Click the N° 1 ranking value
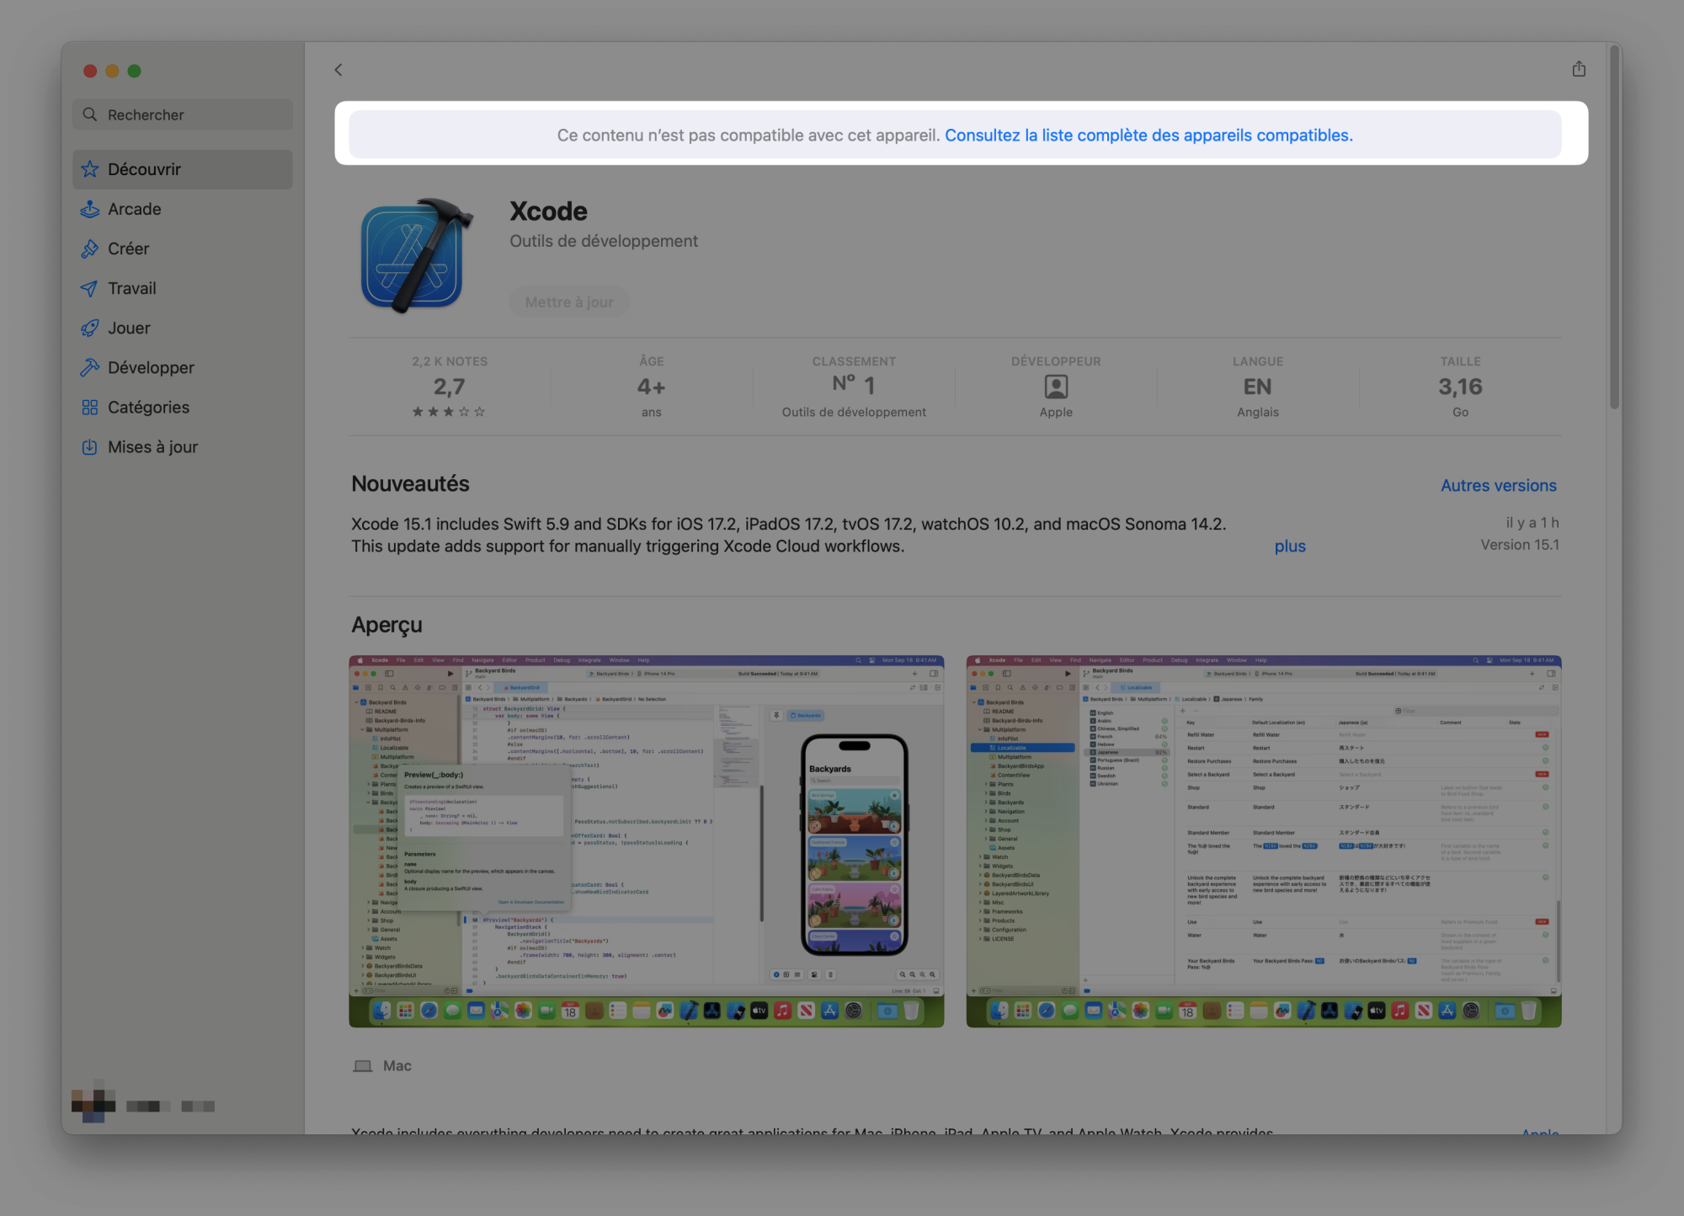 pyautogui.click(x=854, y=385)
